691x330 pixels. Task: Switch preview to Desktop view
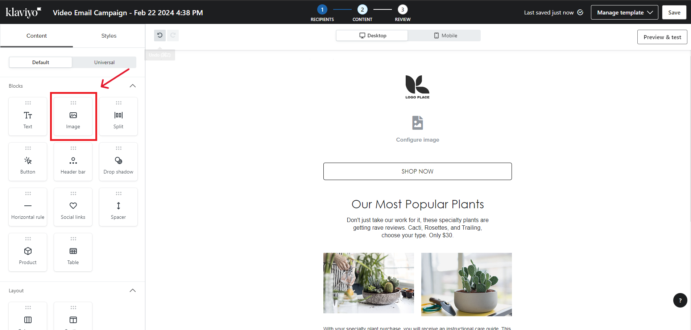(x=372, y=35)
